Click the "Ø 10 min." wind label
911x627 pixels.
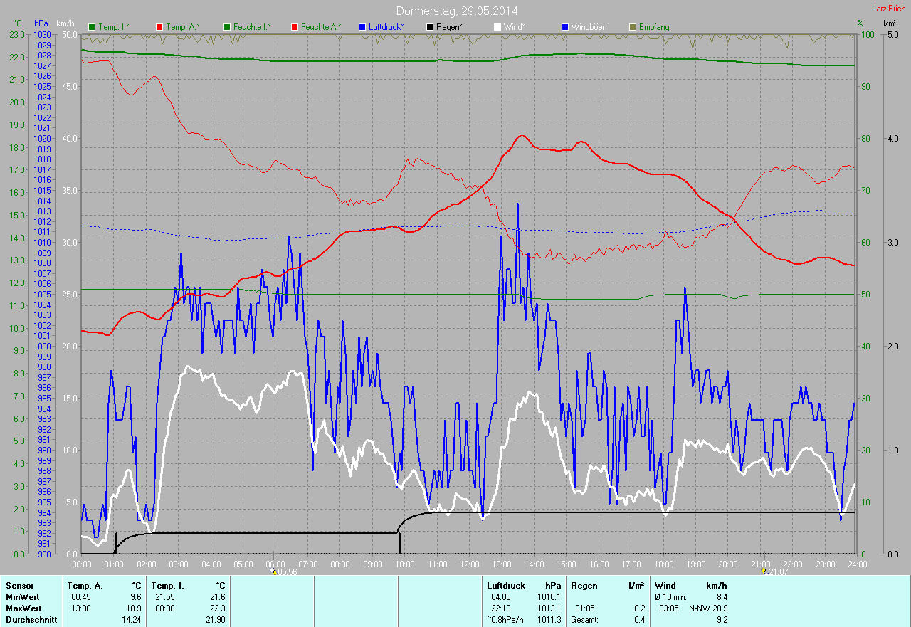671,597
